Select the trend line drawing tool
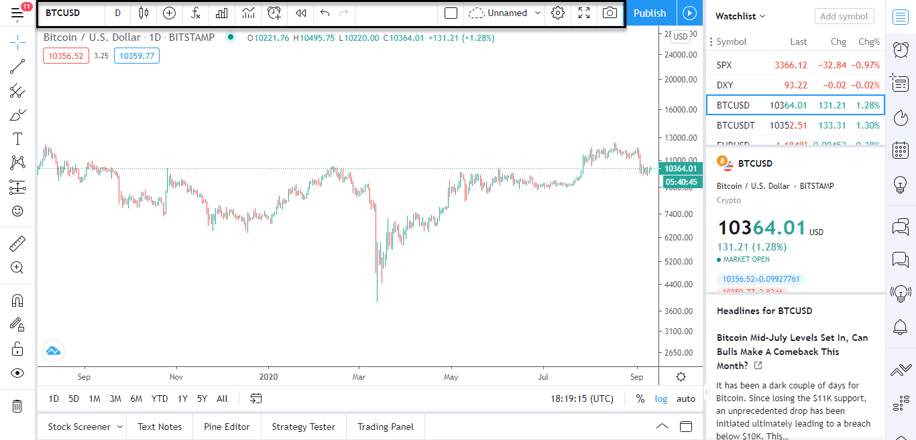The height and width of the screenshot is (440, 916). click(x=17, y=66)
